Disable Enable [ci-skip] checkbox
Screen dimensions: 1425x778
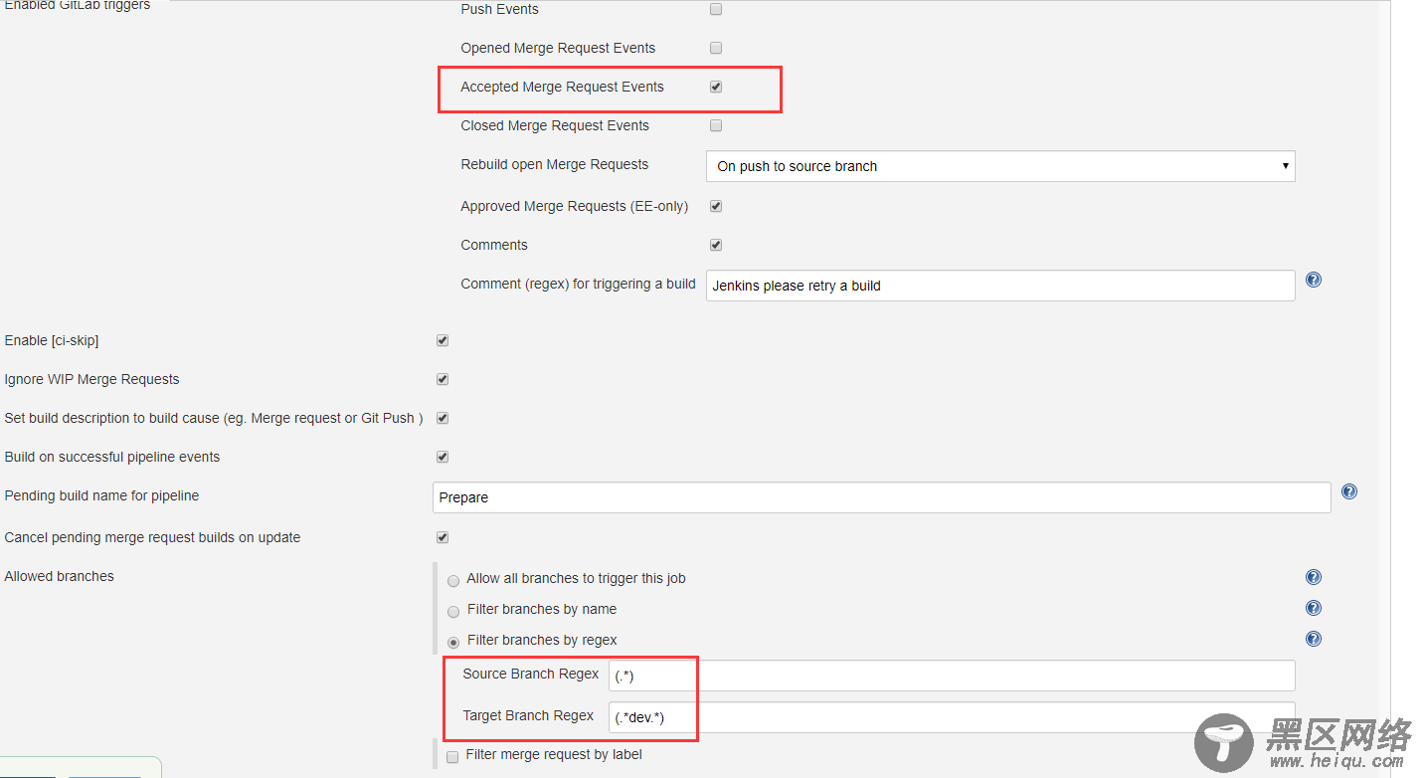coord(443,340)
